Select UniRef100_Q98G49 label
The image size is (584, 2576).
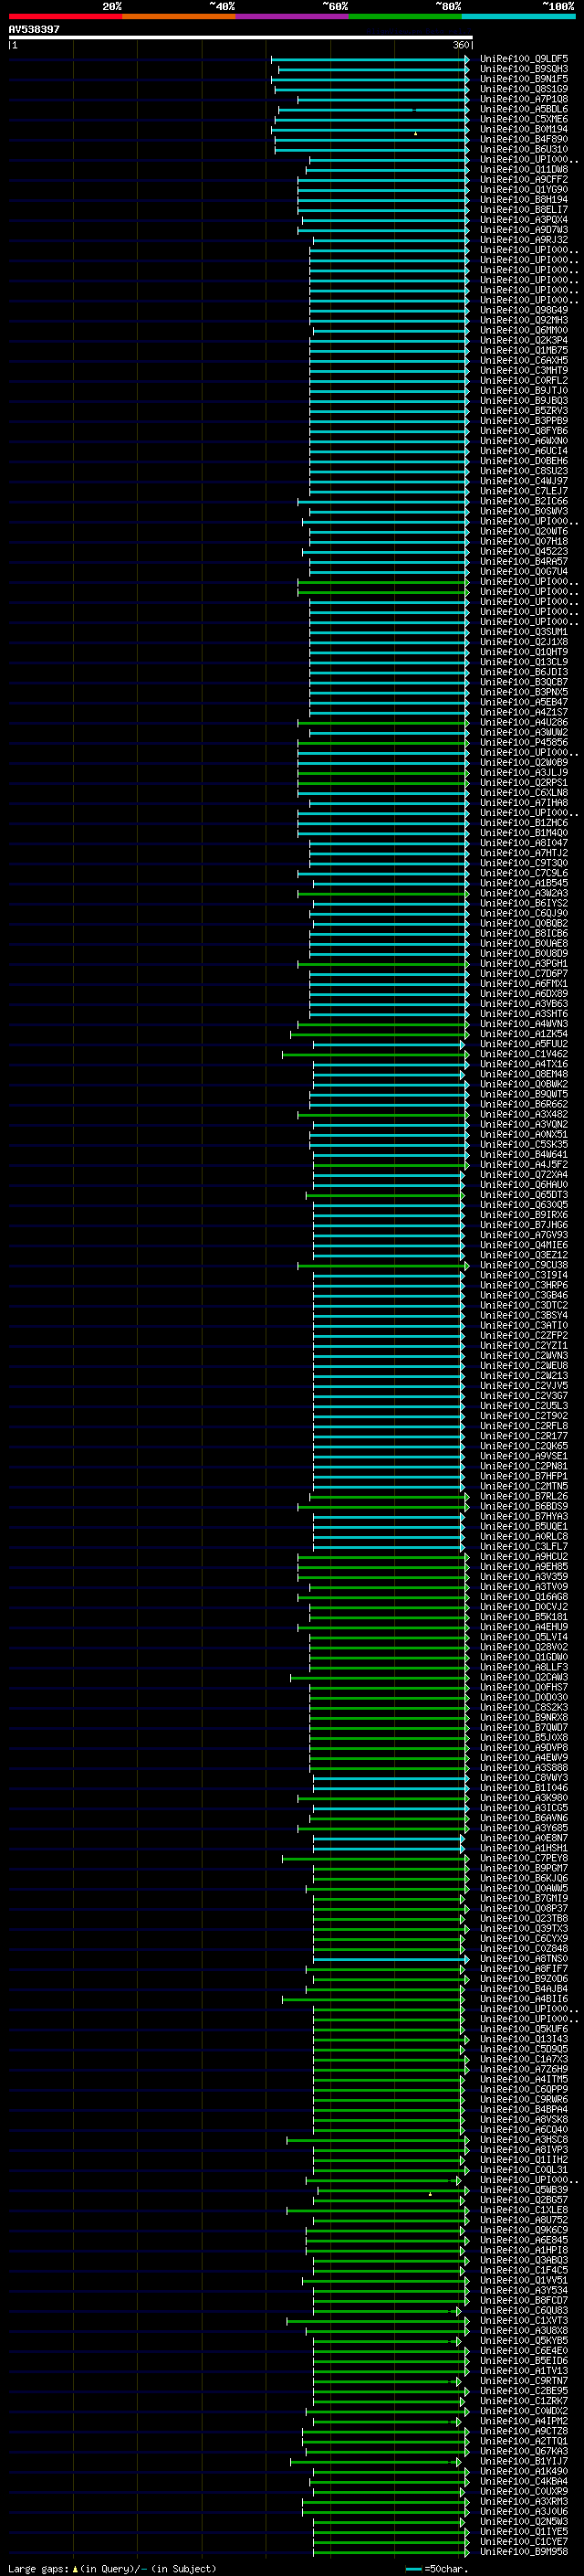[x=523, y=310]
